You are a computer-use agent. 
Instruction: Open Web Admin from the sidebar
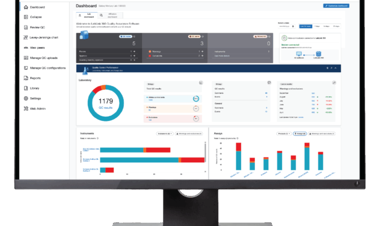[35, 109]
